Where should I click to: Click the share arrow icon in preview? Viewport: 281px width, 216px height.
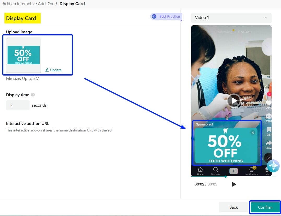268,143
